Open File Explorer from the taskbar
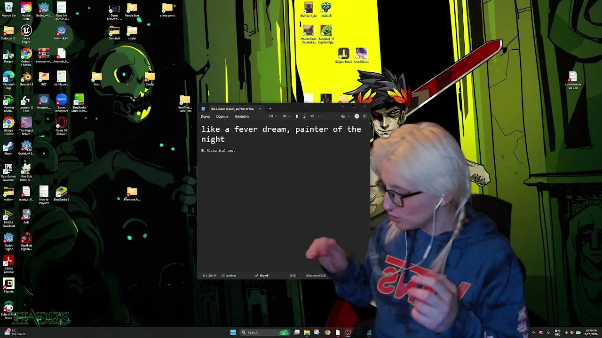The image size is (602, 338). [307, 332]
